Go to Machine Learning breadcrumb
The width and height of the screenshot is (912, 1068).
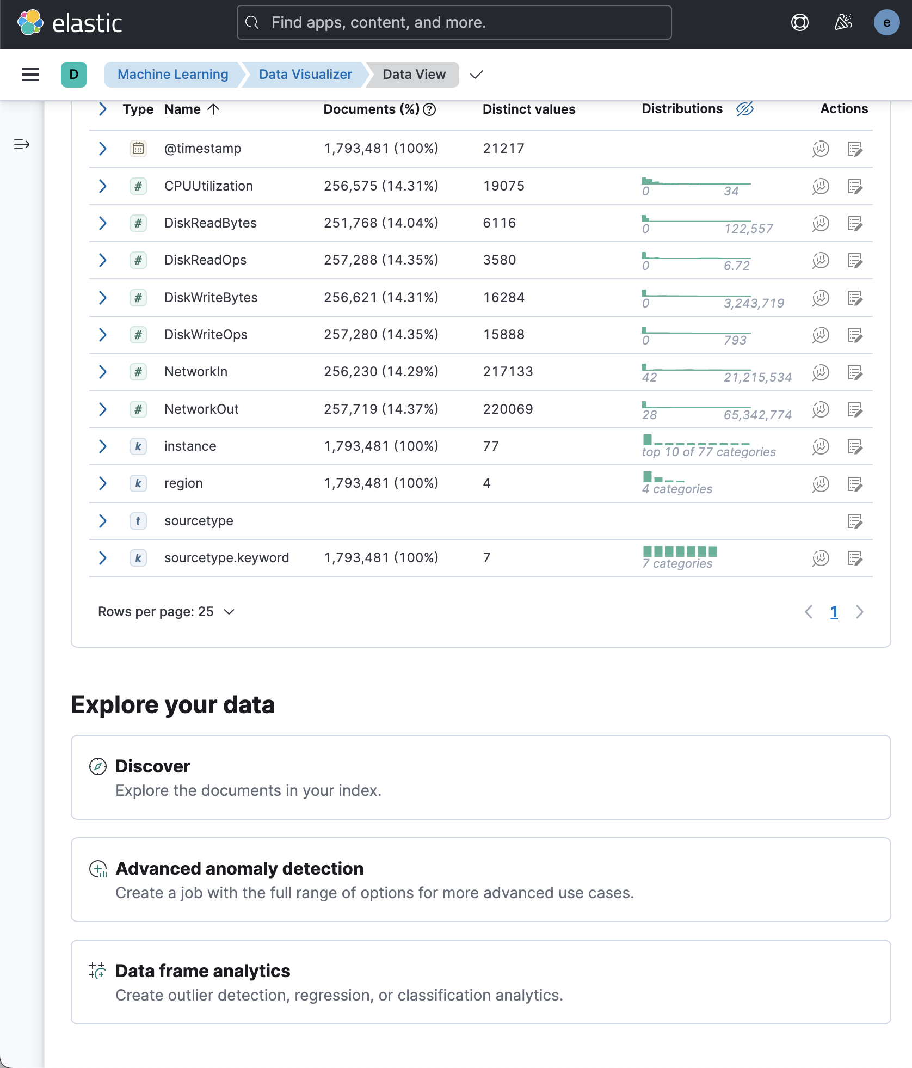pyautogui.click(x=173, y=75)
